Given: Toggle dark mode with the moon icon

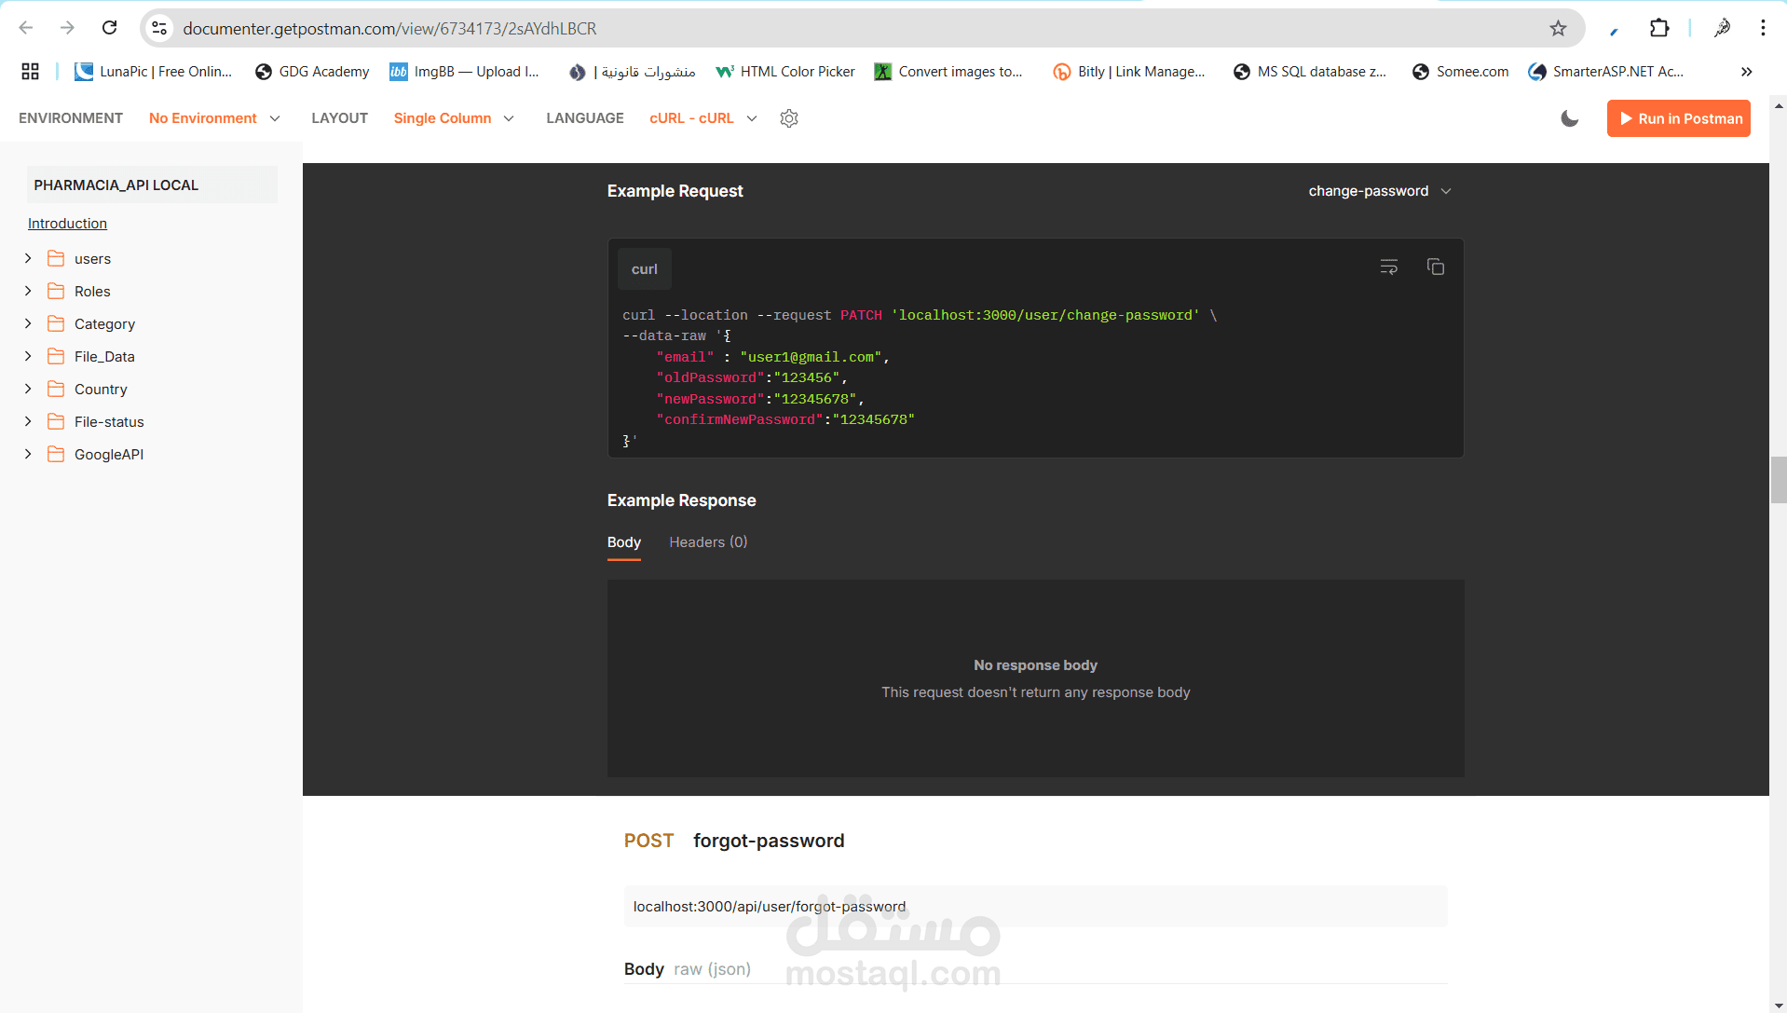Looking at the screenshot, I should (1570, 118).
